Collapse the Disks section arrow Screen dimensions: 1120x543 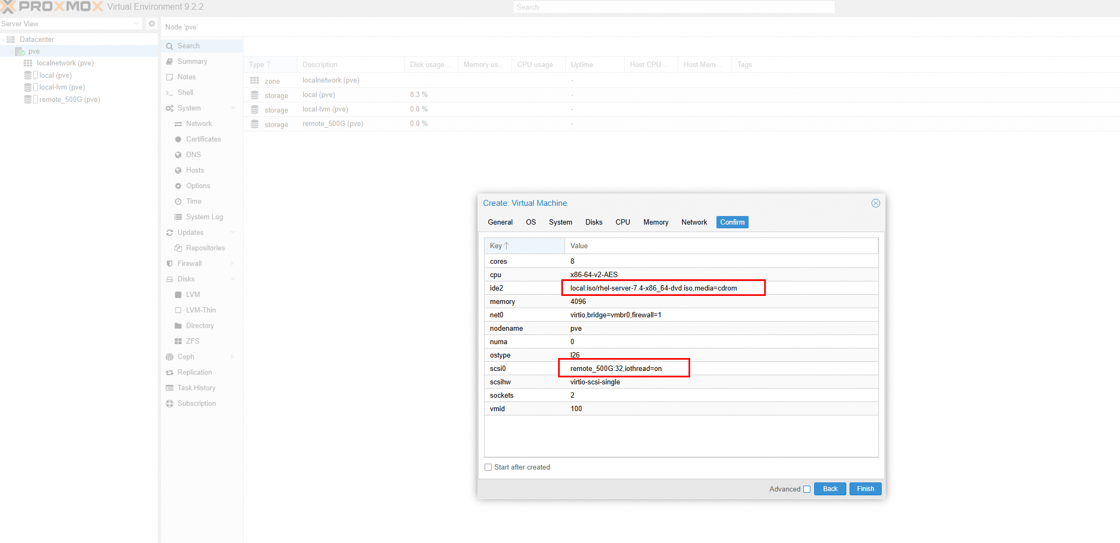tap(232, 279)
